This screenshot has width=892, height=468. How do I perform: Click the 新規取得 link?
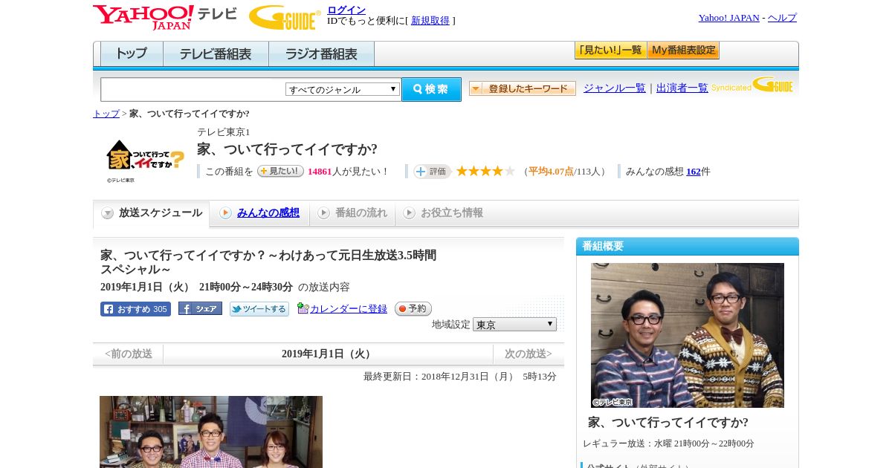point(430,21)
